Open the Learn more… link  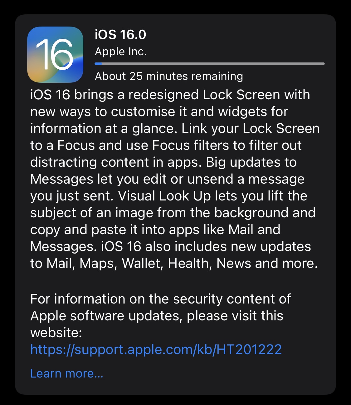(x=67, y=373)
